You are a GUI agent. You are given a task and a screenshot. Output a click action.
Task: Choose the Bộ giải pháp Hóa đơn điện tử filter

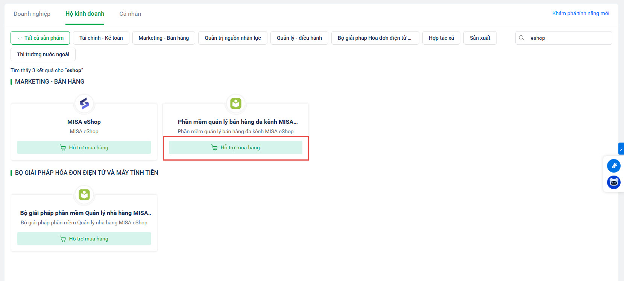click(x=375, y=38)
